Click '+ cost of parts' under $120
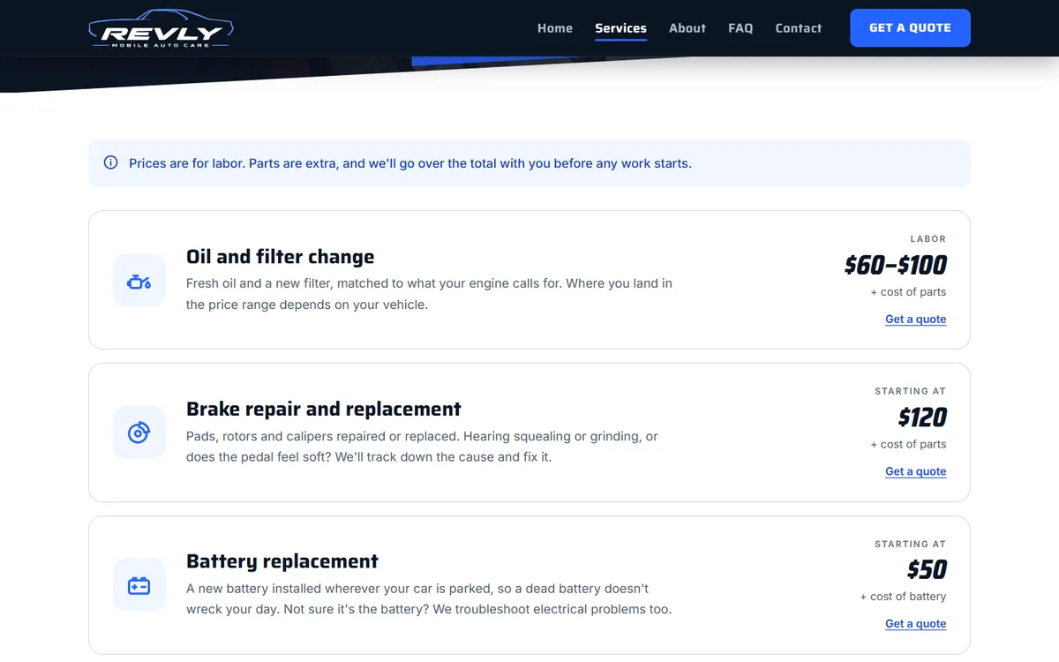 click(908, 444)
